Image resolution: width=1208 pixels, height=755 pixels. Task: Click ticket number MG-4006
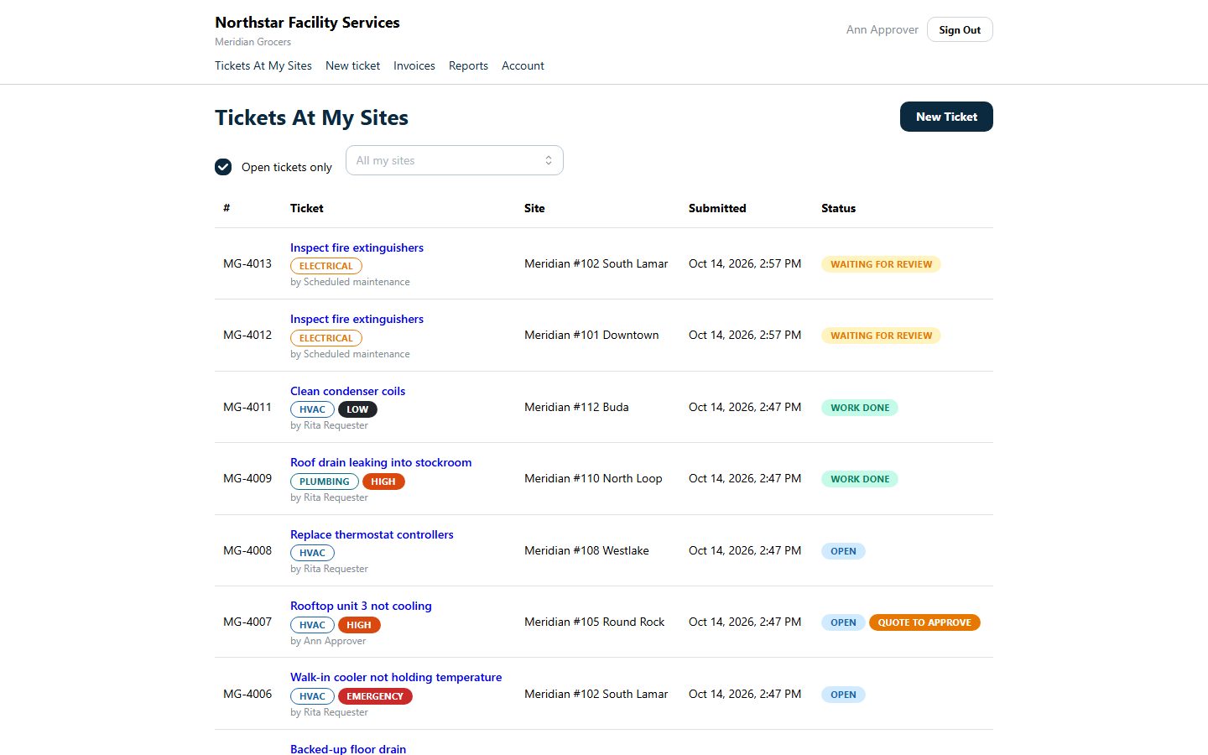tap(247, 694)
